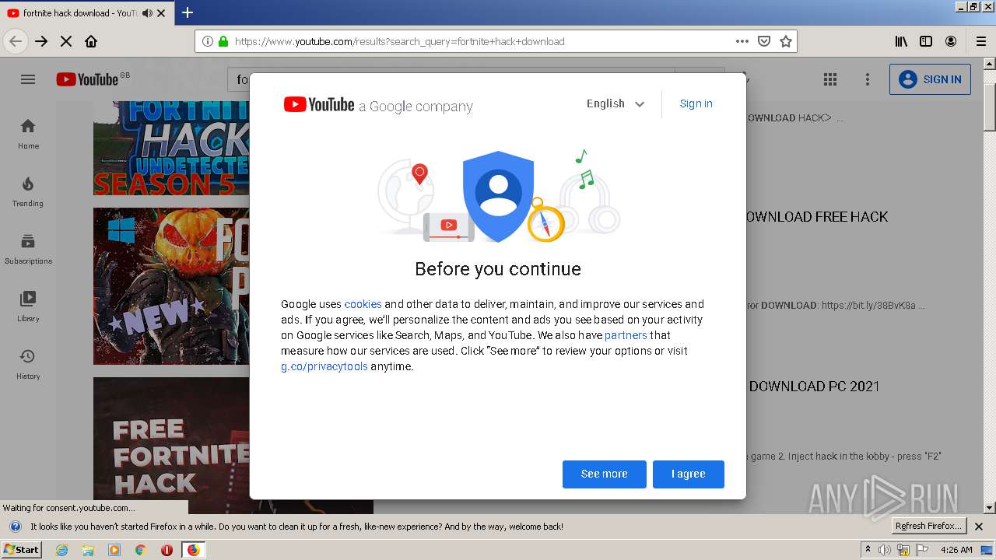Open File Explorer folder in taskbar
This screenshot has height=560, width=996.
(x=88, y=550)
